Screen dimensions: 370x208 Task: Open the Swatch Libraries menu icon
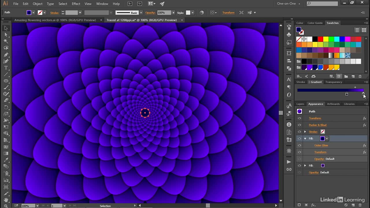pyautogui.click(x=299, y=76)
